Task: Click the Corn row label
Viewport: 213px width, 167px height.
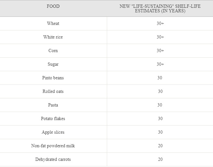Action: [x=53, y=51]
